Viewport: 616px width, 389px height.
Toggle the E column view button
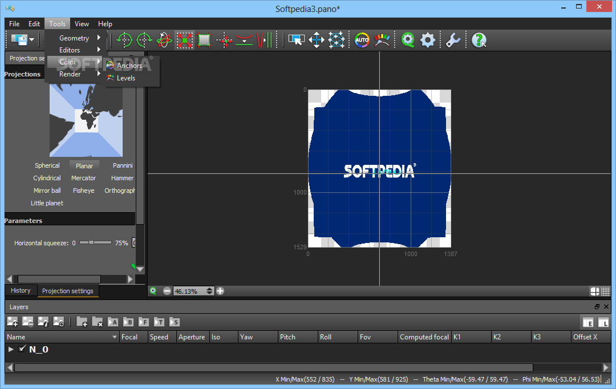(588, 323)
